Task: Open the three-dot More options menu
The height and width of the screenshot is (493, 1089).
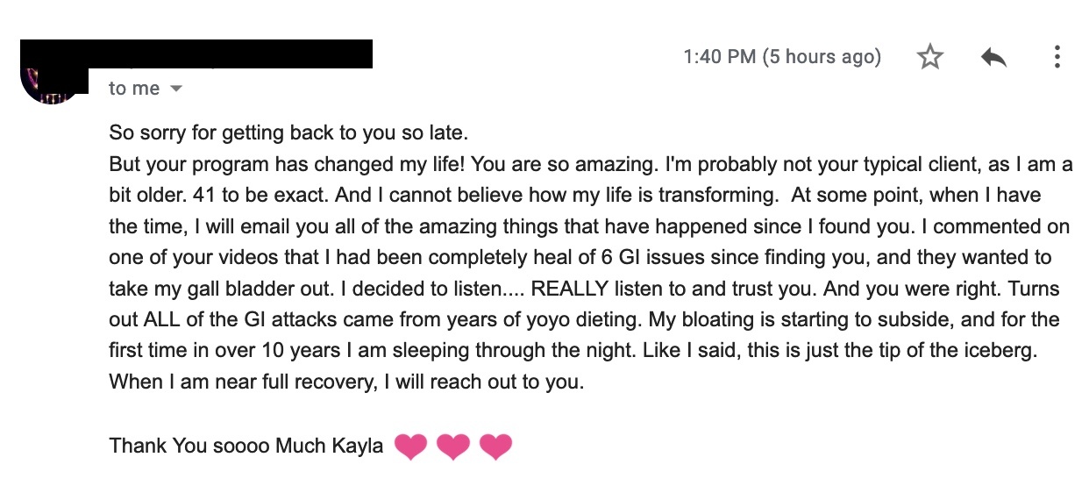Action: click(x=1057, y=58)
